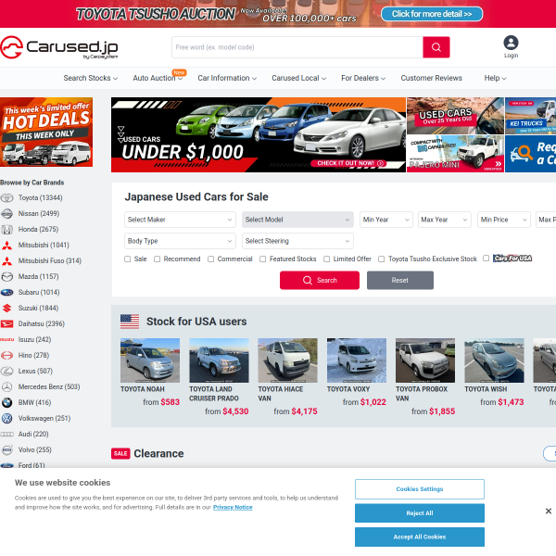
Task: Open the Min Year dropdown
Action: [386, 220]
